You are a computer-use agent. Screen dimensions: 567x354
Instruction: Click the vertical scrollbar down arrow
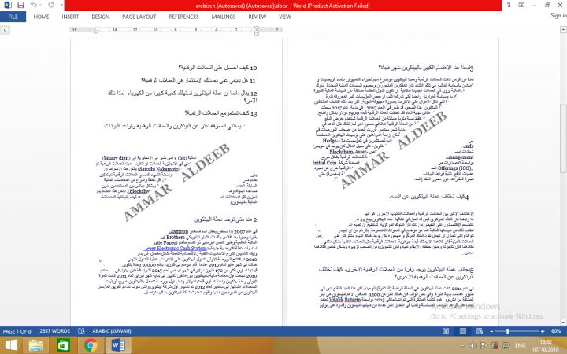[563, 322]
